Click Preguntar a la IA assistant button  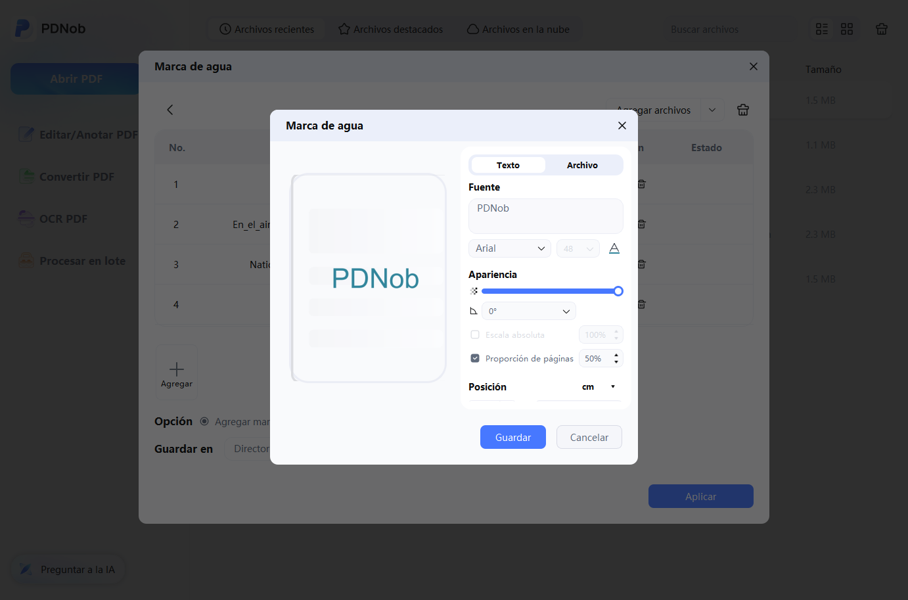point(68,570)
